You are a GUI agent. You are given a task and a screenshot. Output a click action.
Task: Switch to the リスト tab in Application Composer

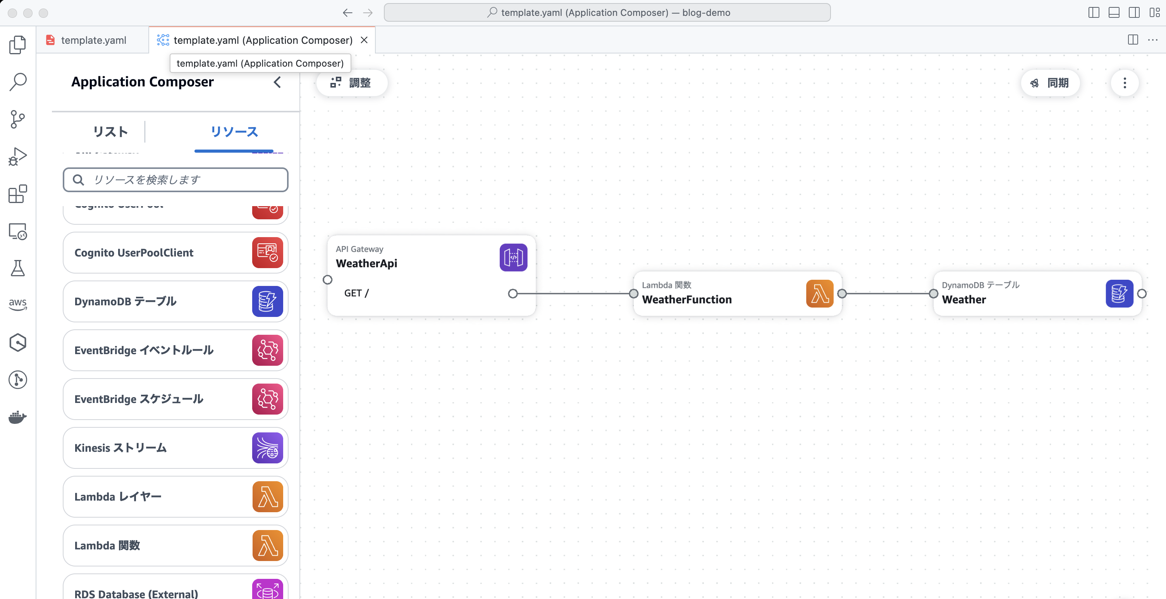click(x=110, y=132)
